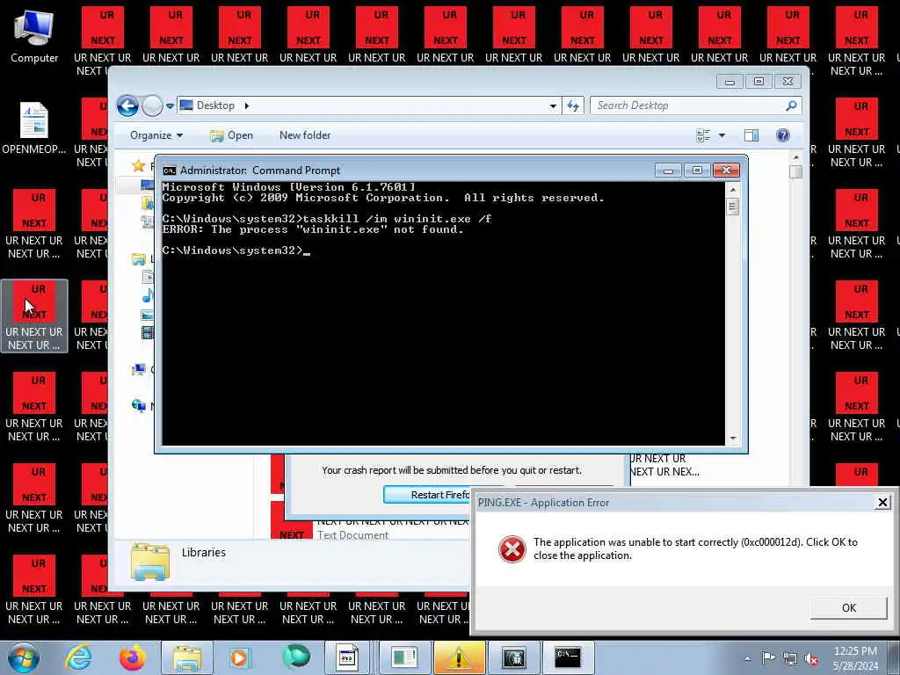The image size is (900, 675).
Task: Click the ERROR process not found line
Action: (313, 229)
